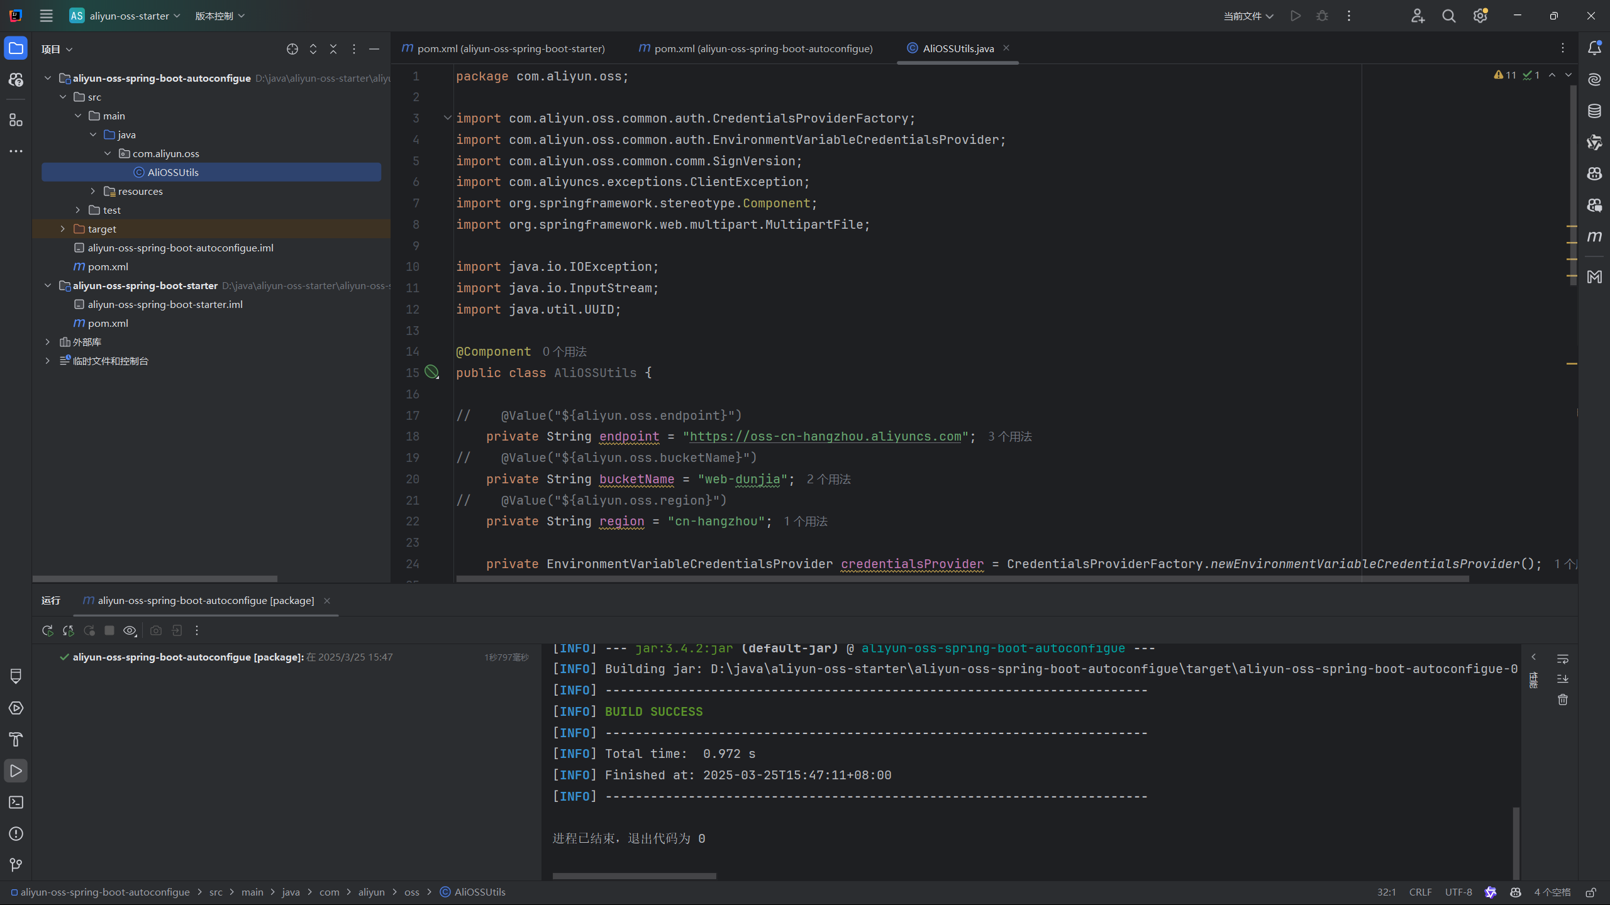Rerun the Maven package build
Image resolution: width=1610 pixels, height=905 pixels.
click(47, 630)
